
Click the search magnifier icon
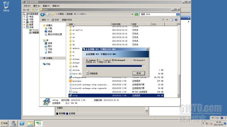point(178,14)
